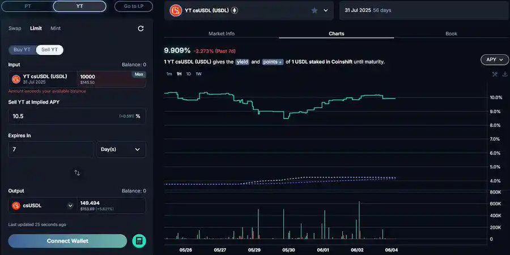This screenshot has width=510, height=255.
Task: Click the implied APY input field
Action: pyautogui.click(x=62, y=116)
